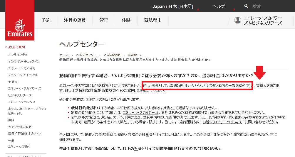Click the Skywards user avatar icon

click(x=238, y=20)
